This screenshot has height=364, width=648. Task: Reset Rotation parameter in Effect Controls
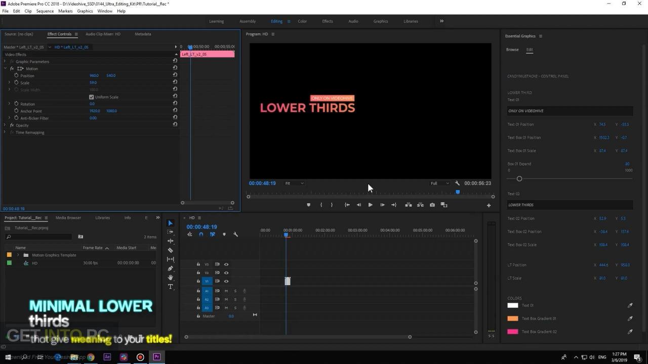[175, 104]
